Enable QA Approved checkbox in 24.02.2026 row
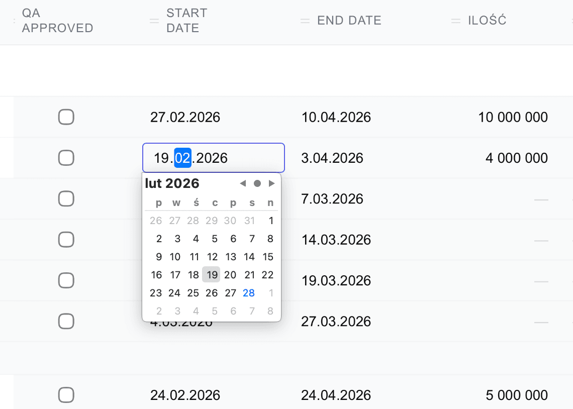Viewport: 573px width, 409px height. pyautogui.click(x=66, y=395)
